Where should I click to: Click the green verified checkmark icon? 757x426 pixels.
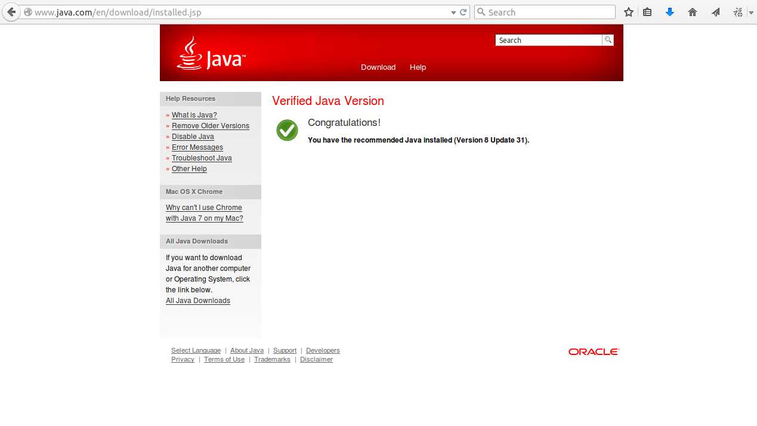(x=287, y=130)
